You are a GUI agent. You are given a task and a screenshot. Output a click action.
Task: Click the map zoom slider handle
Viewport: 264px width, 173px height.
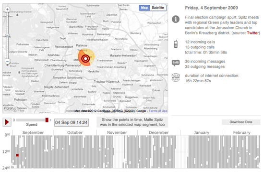coord(7,35)
